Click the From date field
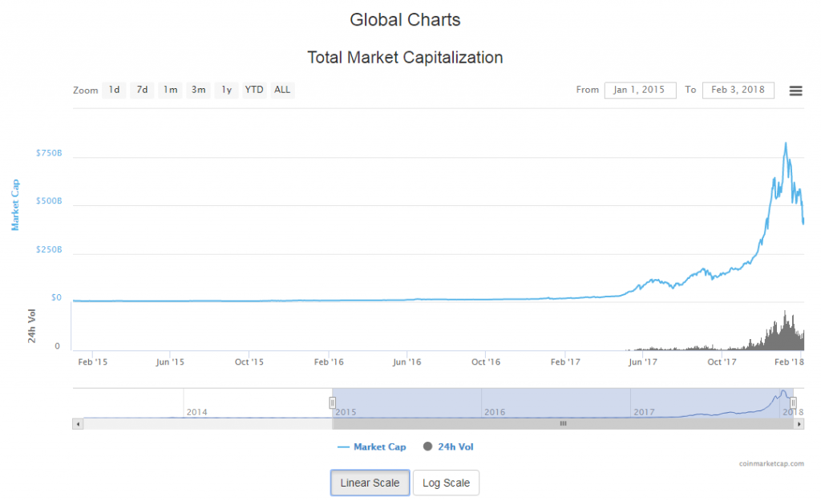Image resolution: width=821 pixels, height=501 pixels. tap(640, 90)
